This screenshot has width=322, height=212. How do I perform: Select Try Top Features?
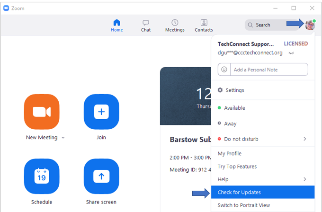[x=263, y=167]
